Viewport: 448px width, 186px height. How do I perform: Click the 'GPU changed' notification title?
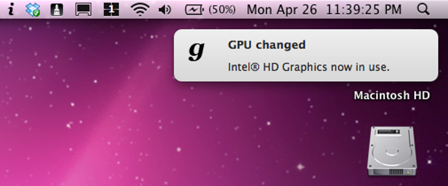[x=267, y=45]
